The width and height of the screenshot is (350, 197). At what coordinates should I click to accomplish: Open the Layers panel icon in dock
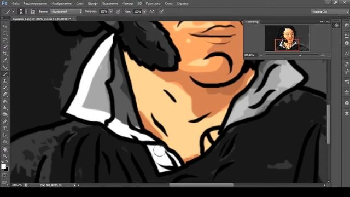(346, 113)
